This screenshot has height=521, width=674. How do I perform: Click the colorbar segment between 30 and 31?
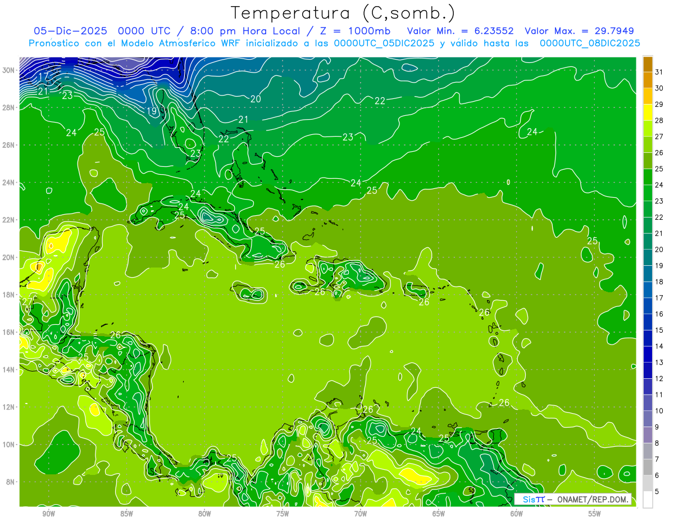pyautogui.click(x=648, y=80)
